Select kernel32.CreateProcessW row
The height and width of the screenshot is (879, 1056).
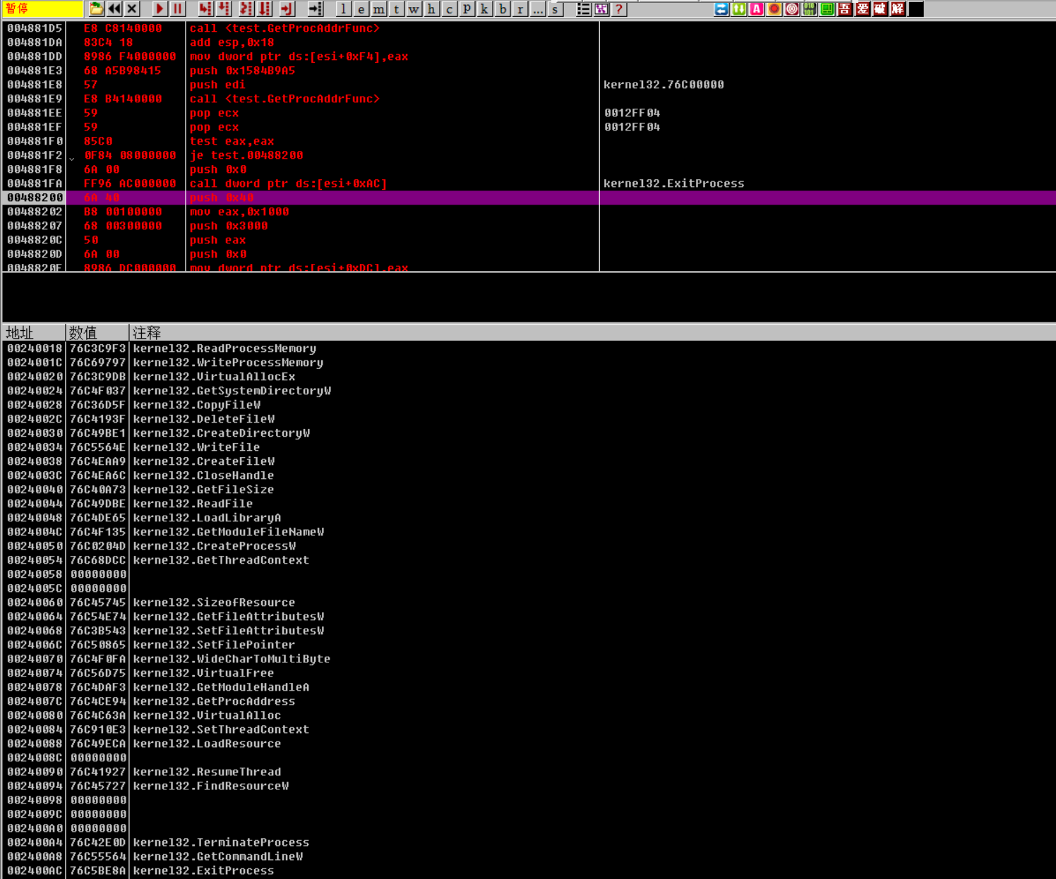pos(529,546)
